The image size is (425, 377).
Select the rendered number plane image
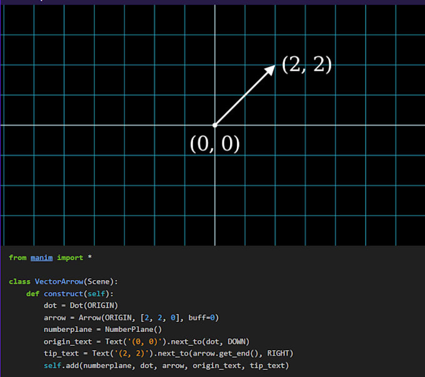(212, 125)
